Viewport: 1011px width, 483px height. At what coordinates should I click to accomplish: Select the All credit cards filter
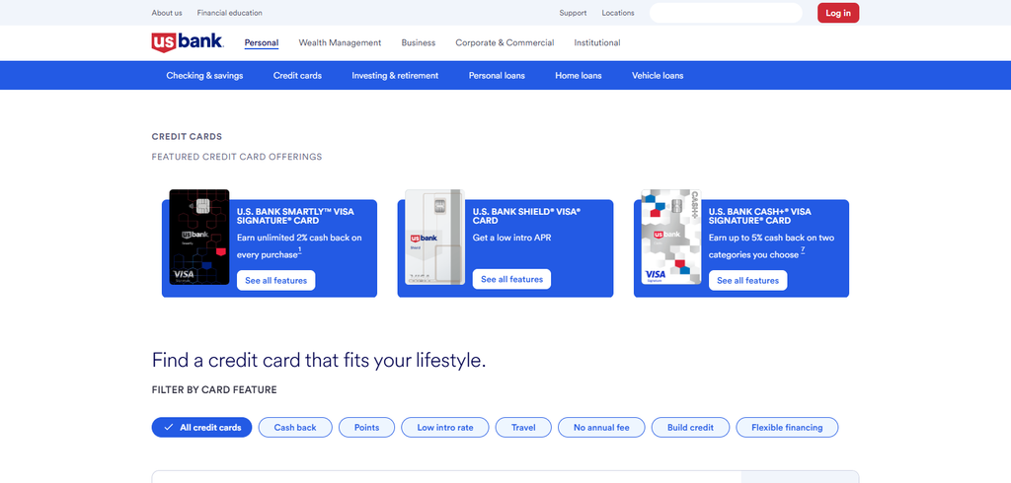pyautogui.click(x=201, y=427)
